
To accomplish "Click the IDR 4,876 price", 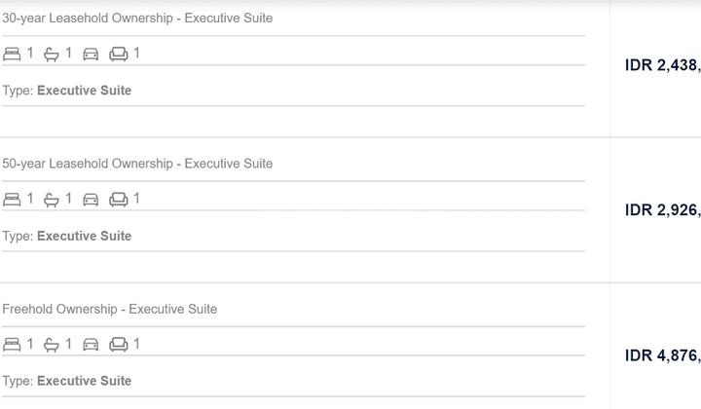I will tap(663, 355).
